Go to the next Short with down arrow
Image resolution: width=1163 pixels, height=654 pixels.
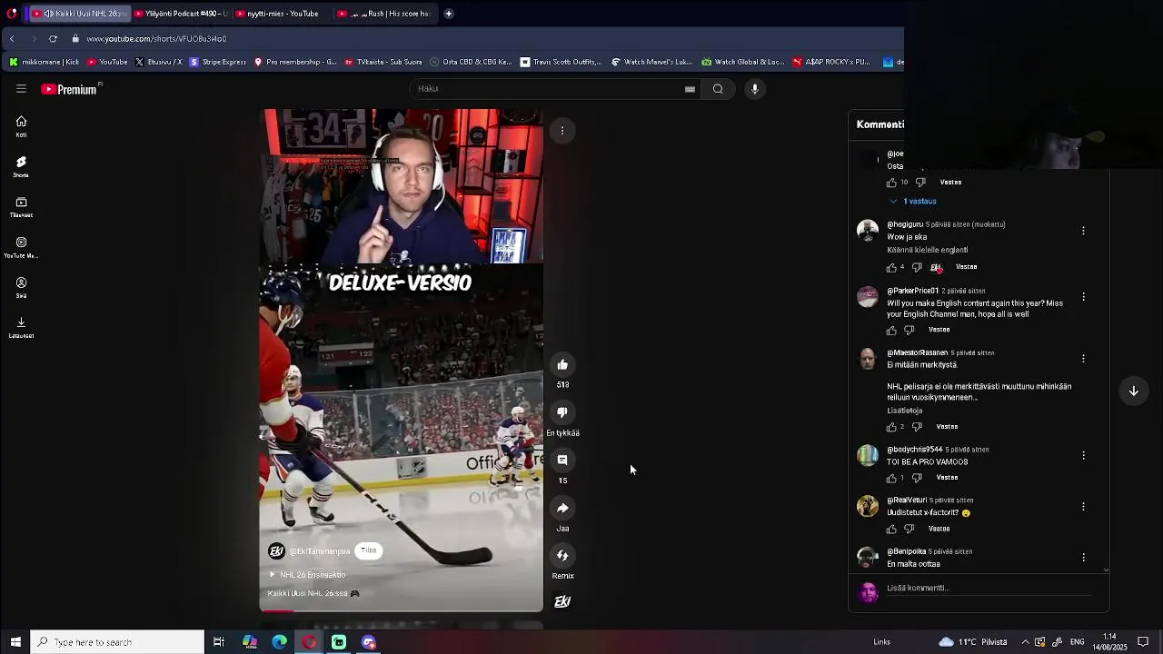[x=1134, y=391]
